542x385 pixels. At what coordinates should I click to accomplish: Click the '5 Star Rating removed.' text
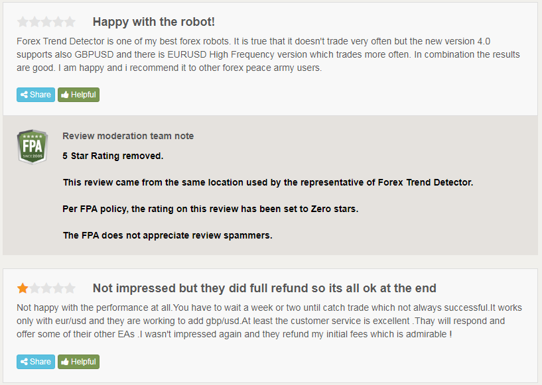coord(113,156)
